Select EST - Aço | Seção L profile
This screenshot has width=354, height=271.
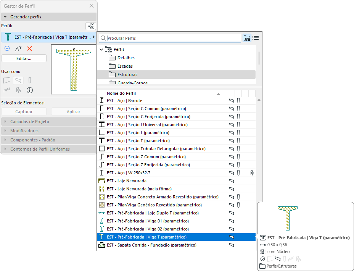176,133
